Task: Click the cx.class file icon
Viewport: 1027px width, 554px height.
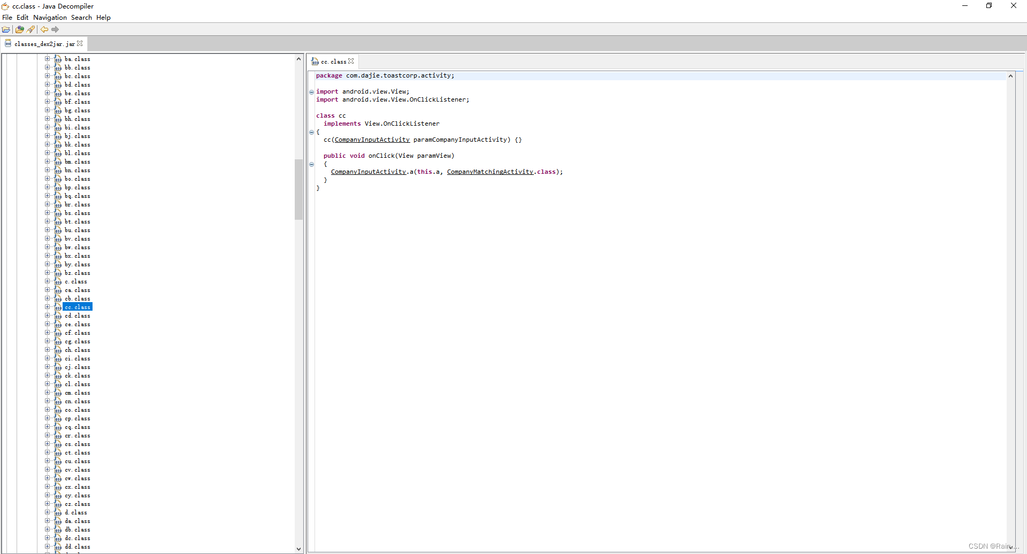Action: point(58,487)
